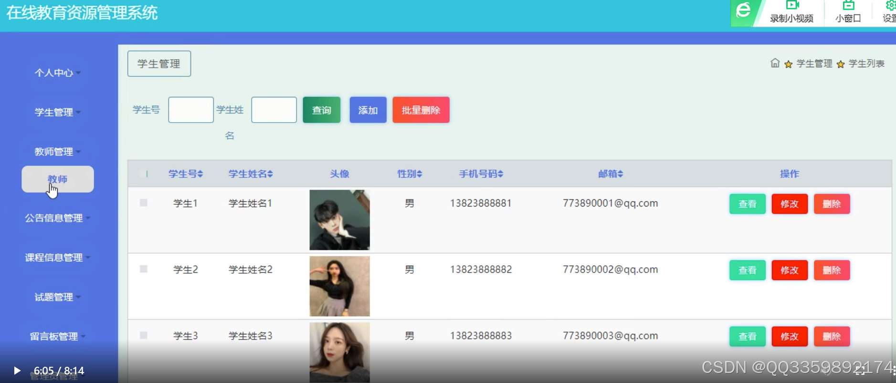Sort table by 邮箱 arrows
The width and height of the screenshot is (896, 383).
tap(621, 174)
